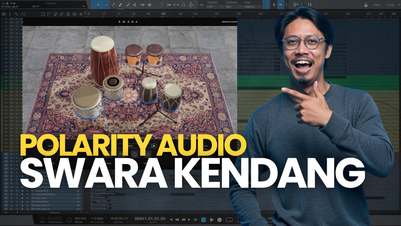Viewport: 401px width, 226px height.
Task: Switch to the Start page
Action: point(377,5)
